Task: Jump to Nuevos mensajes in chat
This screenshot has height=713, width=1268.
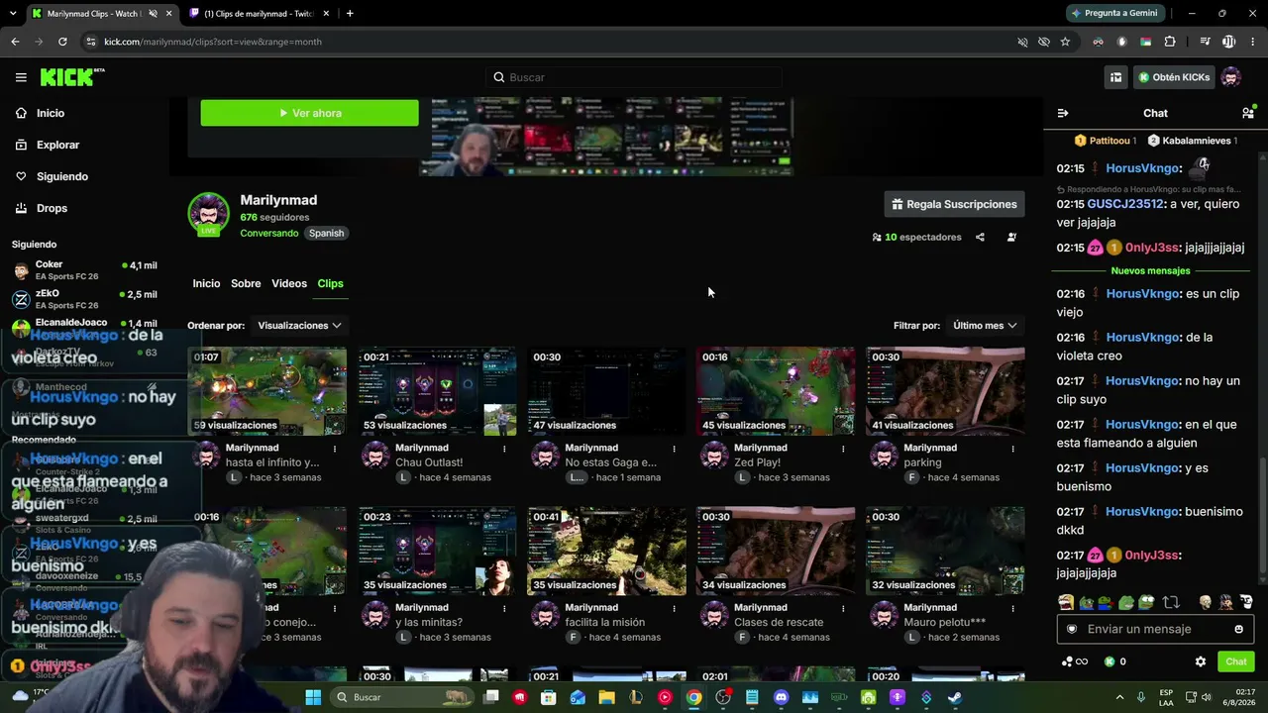Action: click(x=1150, y=270)
